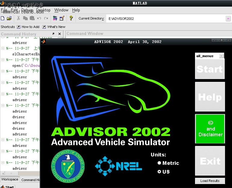Open Simulink via its toolbar icon

(x=55, y=18)
